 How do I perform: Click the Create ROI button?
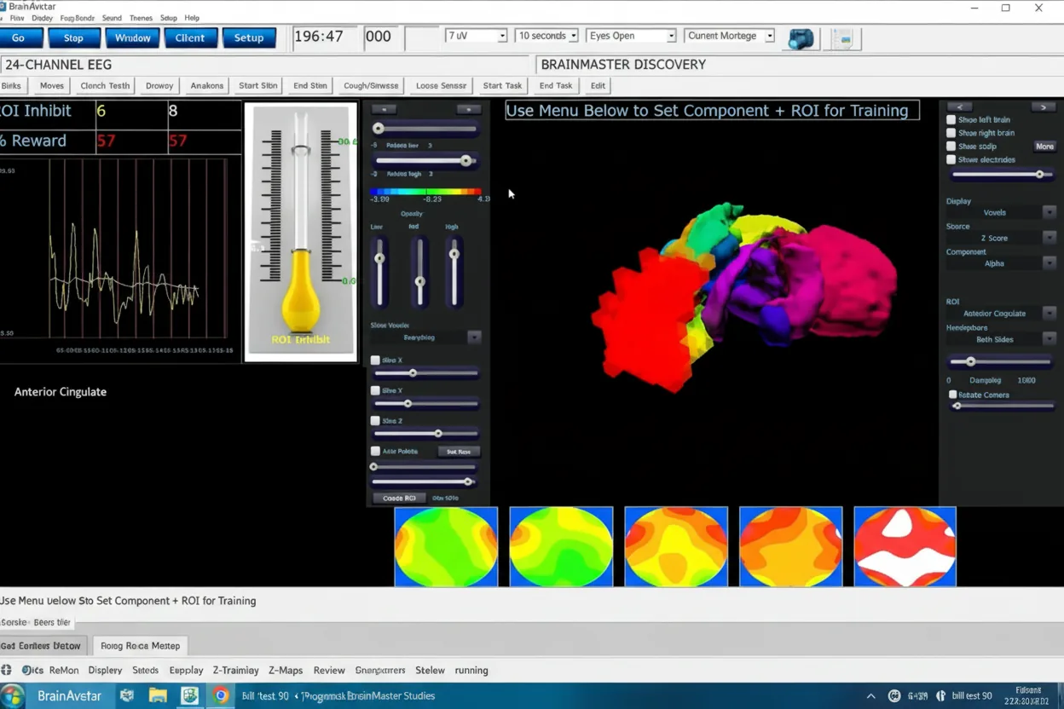(398, 498)
